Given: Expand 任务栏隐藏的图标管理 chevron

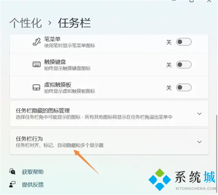Looking at the screenshot, I should [x=199, y=114].
